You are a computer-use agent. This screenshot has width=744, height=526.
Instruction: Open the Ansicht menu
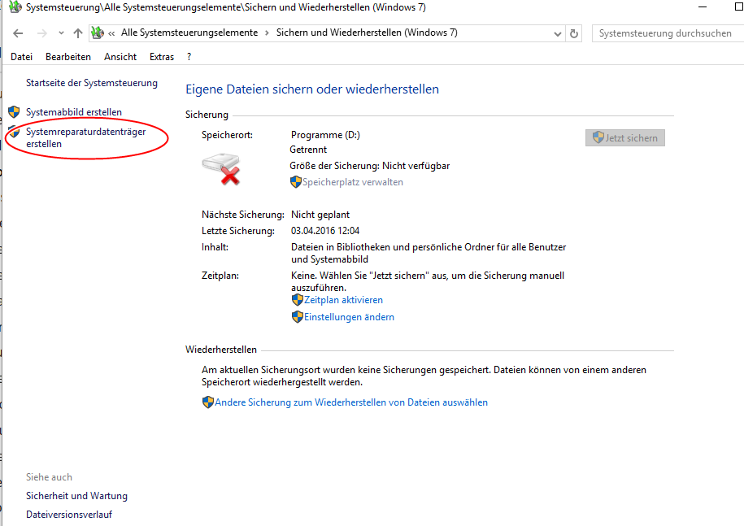pos(120,57)
